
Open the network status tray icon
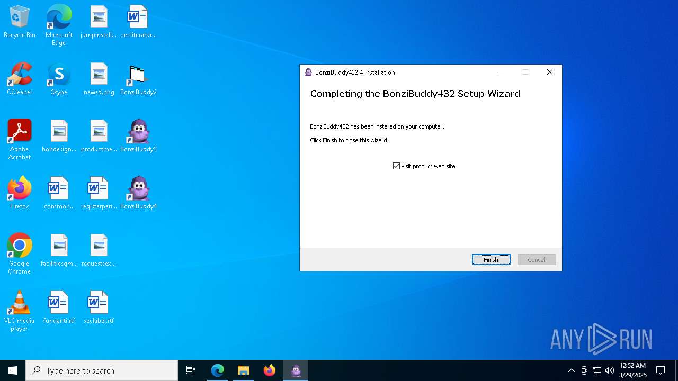click(597, 370)
